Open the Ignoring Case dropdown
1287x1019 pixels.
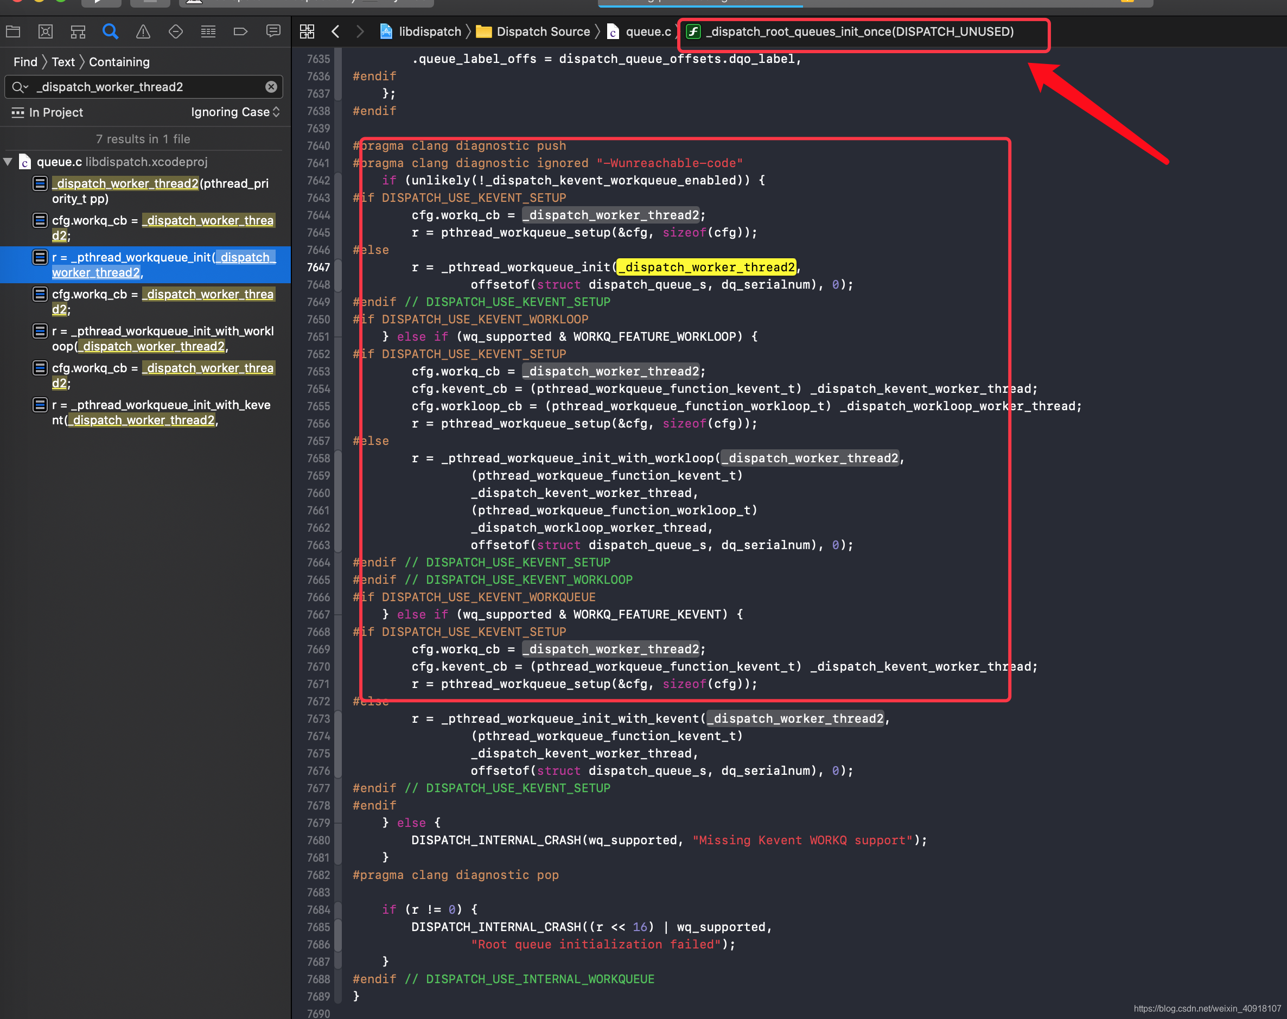pos(235,112)
